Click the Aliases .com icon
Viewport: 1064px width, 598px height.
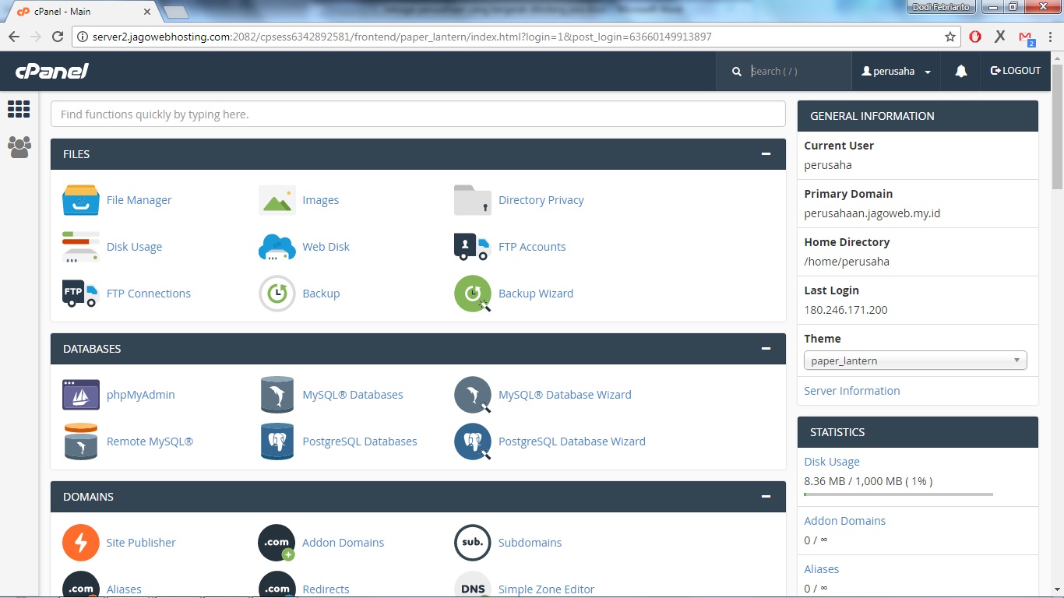[x=81, y=585]
